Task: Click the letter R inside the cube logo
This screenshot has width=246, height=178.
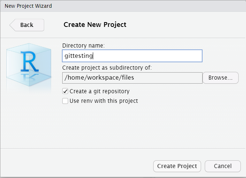Action: point(30,62)
